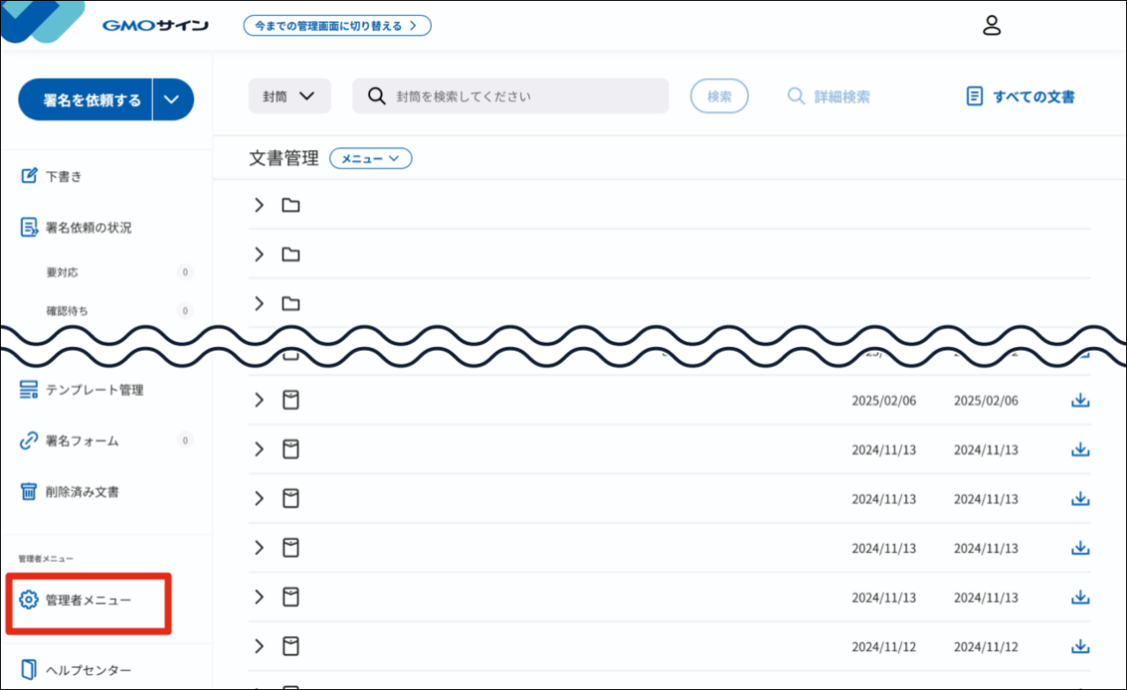The width and height of the screenshot is (1127, 690).
Task: Open テンプレート管理 in sidebar
Action: click(94, 390)
